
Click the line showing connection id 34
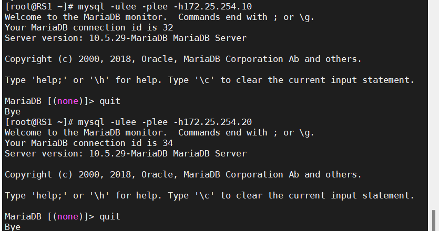[x=89, y=143]
